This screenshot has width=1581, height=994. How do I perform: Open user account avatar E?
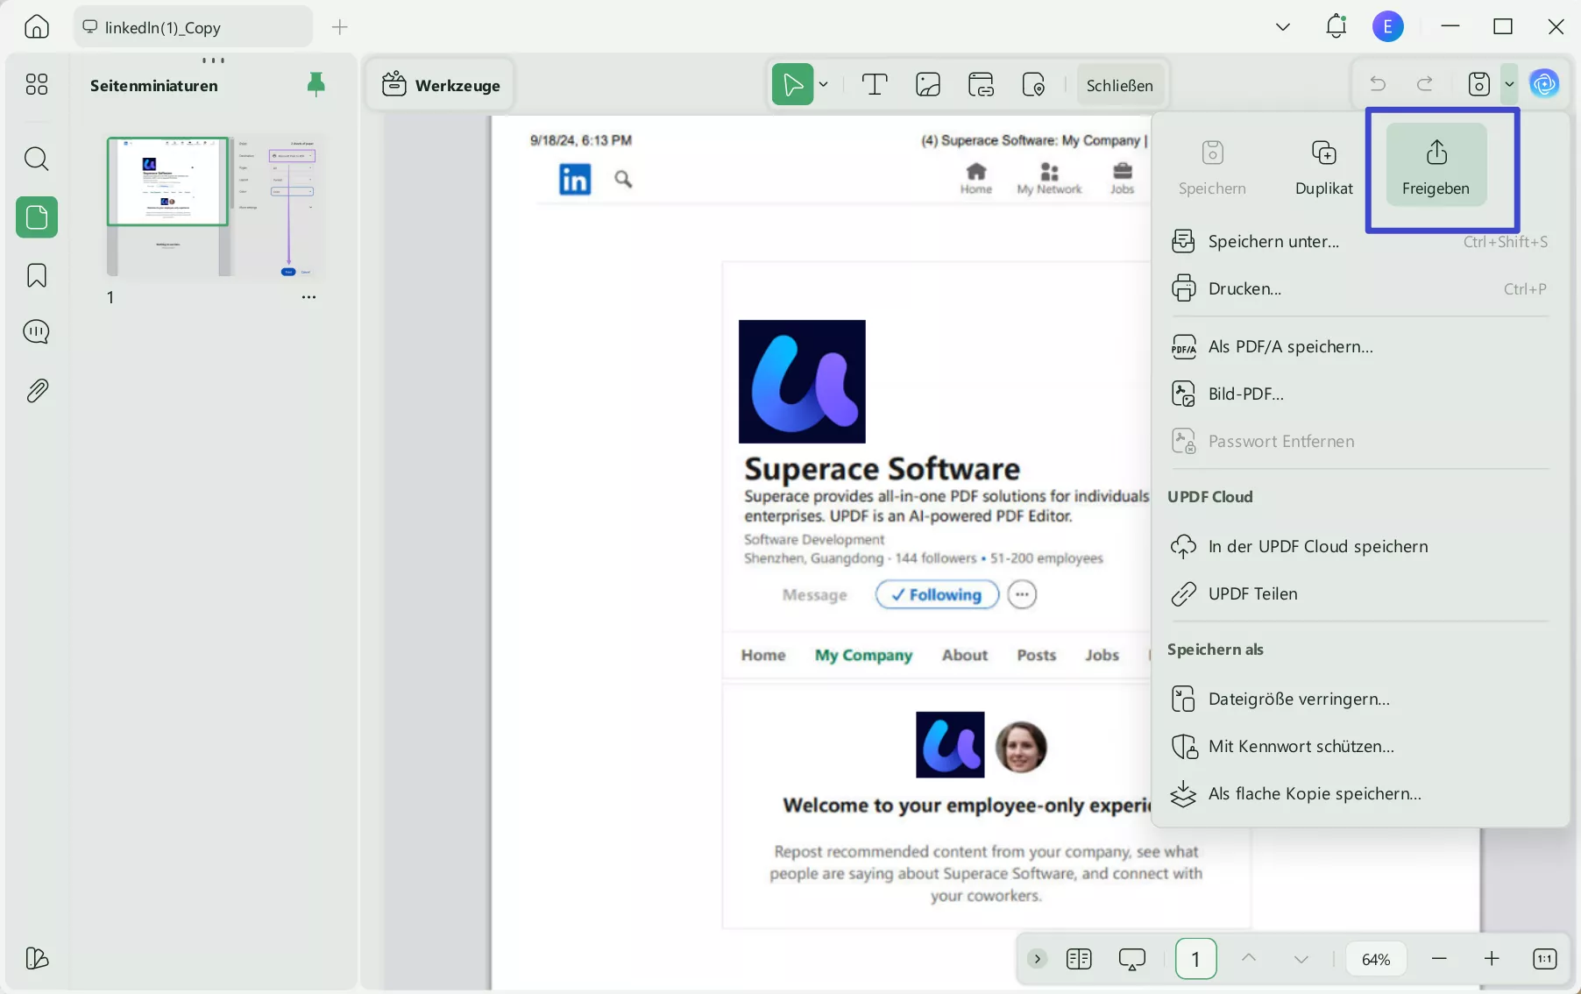(x=1388, y=27)
